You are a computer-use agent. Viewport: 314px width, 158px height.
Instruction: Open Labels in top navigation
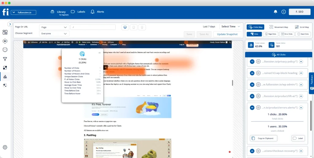pyautogui.click(x=78, y=12)
